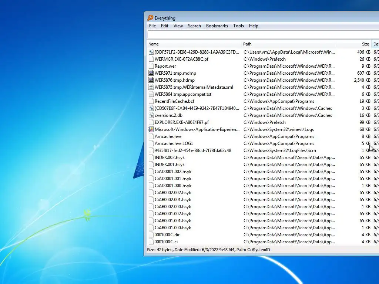Screen dimensions: 379x284
Task: Click the 406 KB size value
Action: pyautogui.click(x=364, y=52)
